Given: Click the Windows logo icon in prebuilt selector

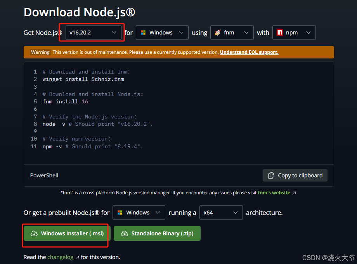Looking at the screenshot, I should (x=120, y=213).
